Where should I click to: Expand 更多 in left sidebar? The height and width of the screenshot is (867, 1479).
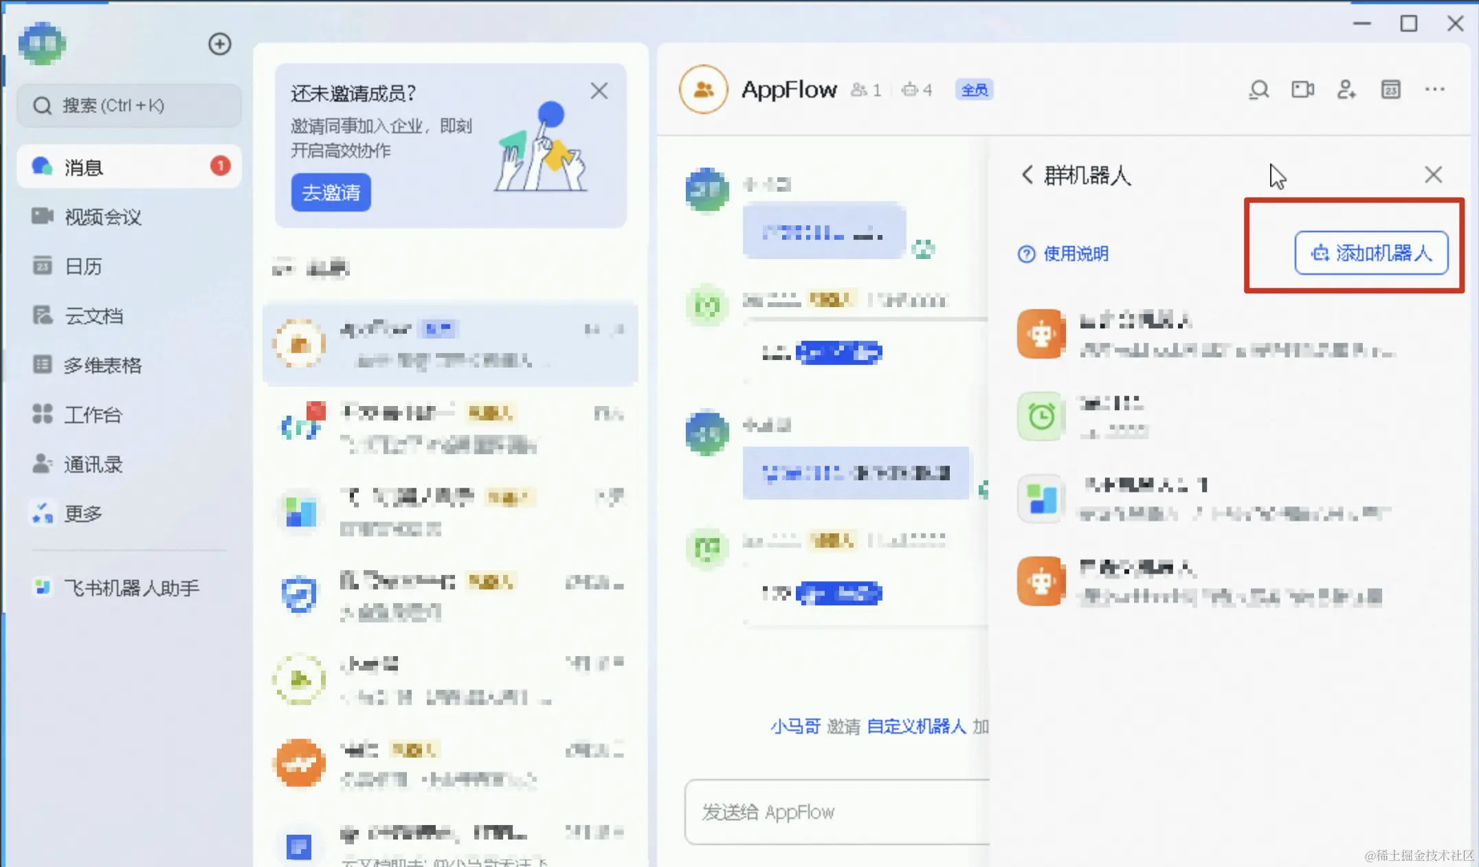click(x=82, y=513)
